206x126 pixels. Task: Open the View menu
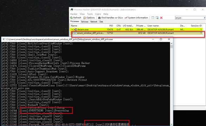click(x=82, y=14)
